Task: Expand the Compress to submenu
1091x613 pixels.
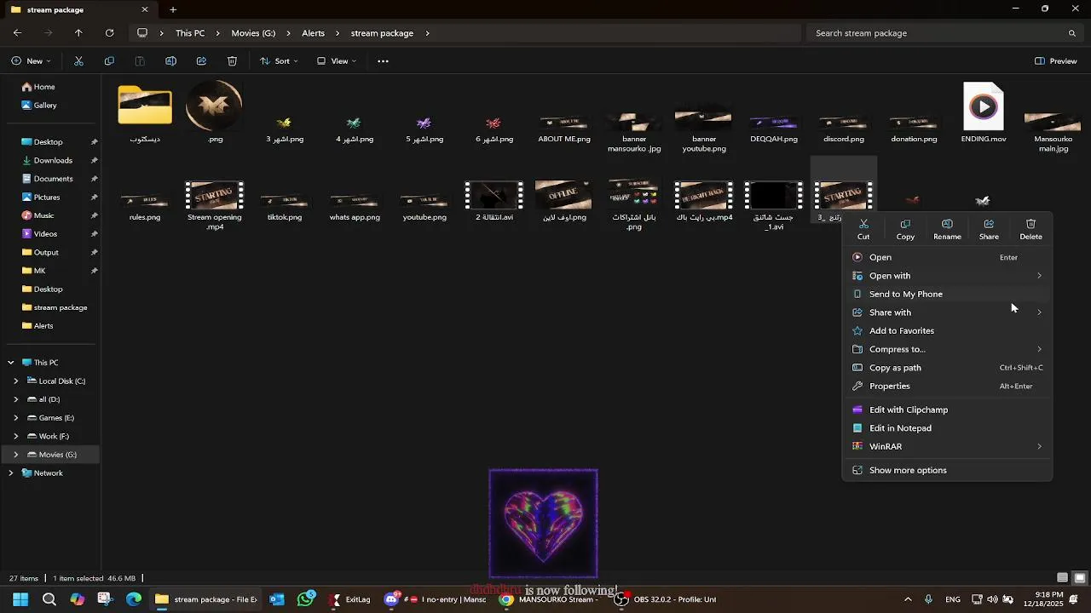Action: coord(947,349)
